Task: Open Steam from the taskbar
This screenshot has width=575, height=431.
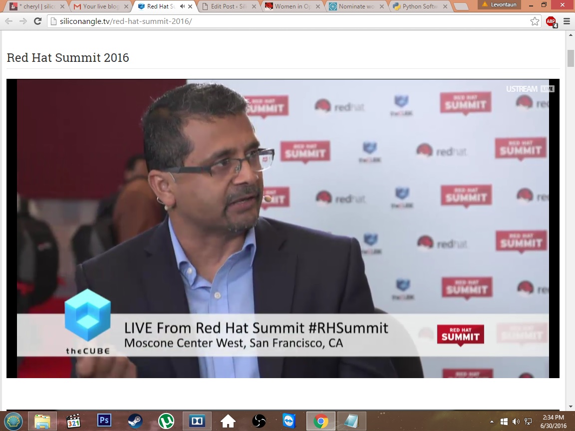Action: (x=135, y=421)
